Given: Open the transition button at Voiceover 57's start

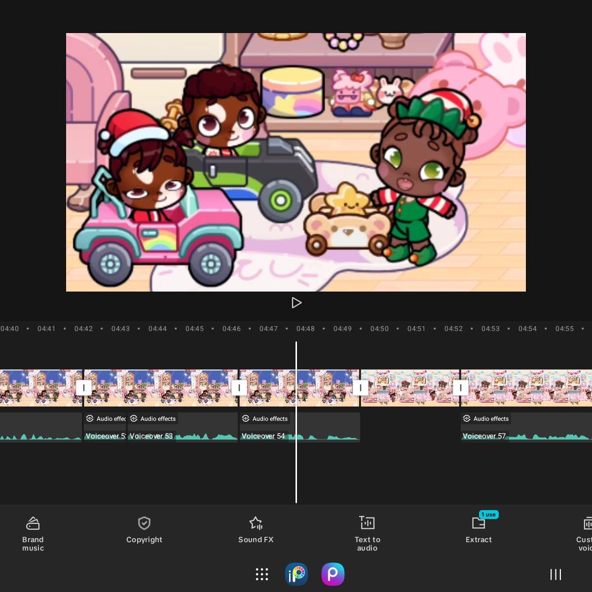Looking at the screenshot, I should [461, 388].
